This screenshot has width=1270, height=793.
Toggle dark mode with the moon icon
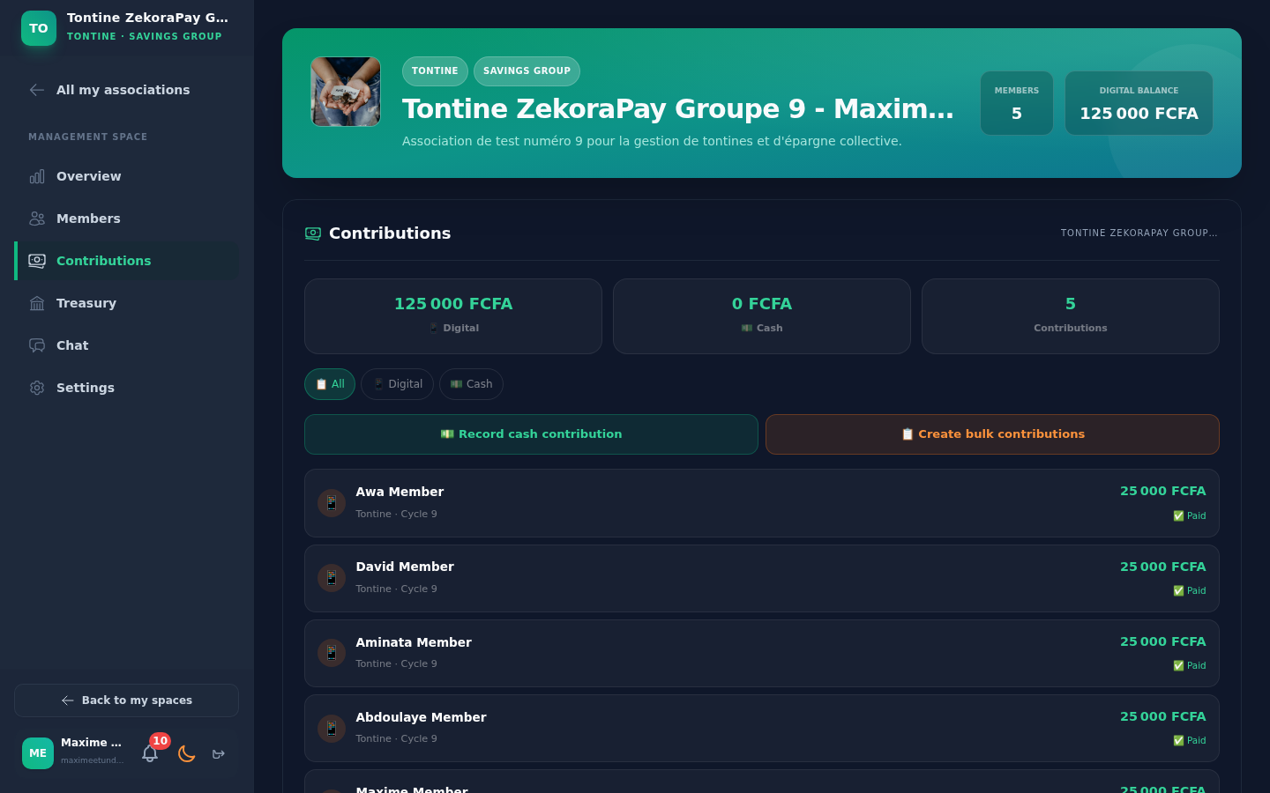click(186, 753)
